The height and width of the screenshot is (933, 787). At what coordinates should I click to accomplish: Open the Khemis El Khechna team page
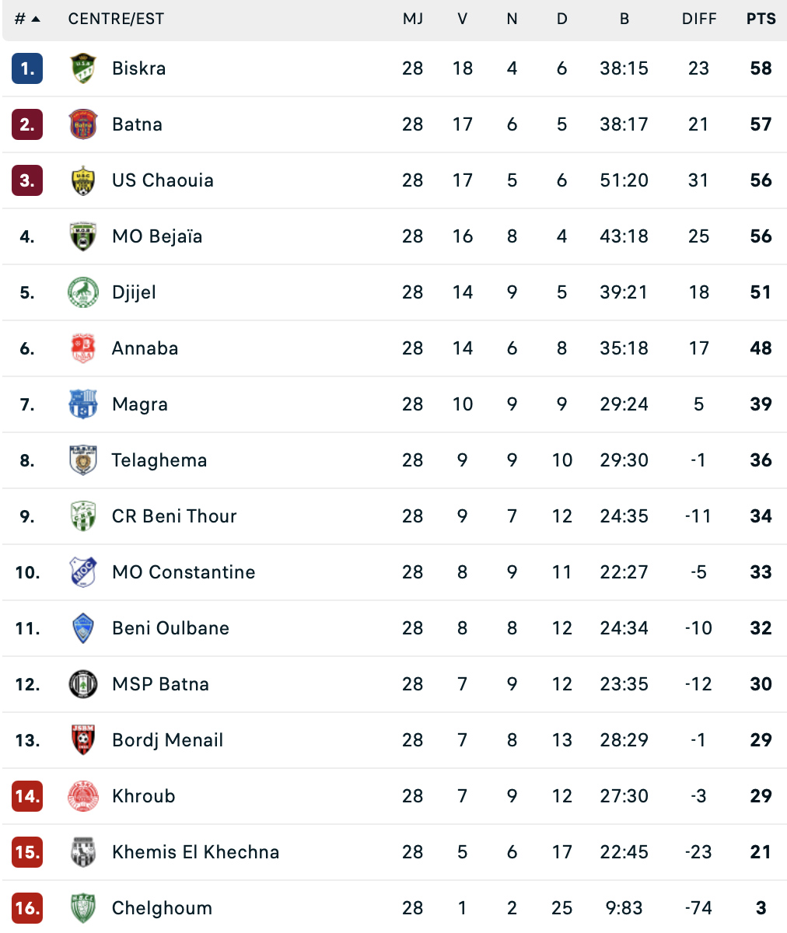(x=195, y=852)
